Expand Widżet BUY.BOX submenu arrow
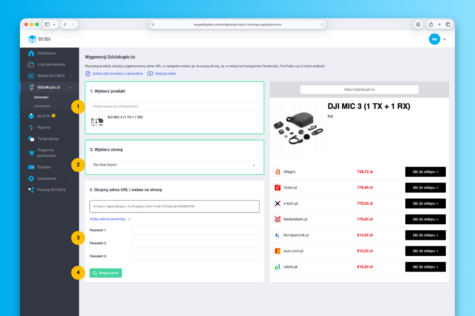 [70, 76]
